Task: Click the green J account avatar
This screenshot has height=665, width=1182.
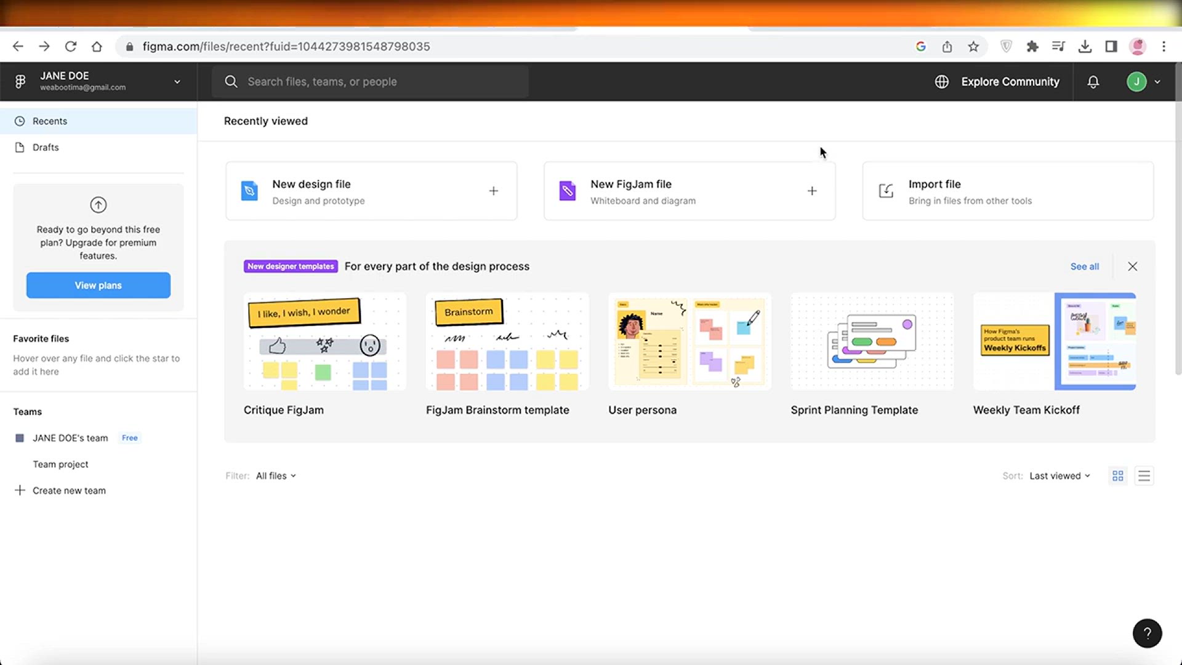Action: click(x=1136, y=82)
